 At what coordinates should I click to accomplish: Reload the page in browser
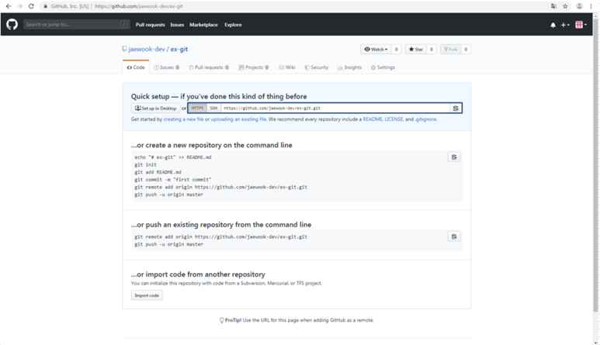(31, 6)
